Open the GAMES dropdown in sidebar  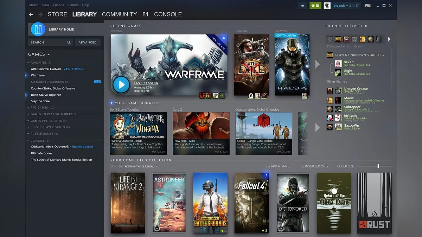[39, 54]
